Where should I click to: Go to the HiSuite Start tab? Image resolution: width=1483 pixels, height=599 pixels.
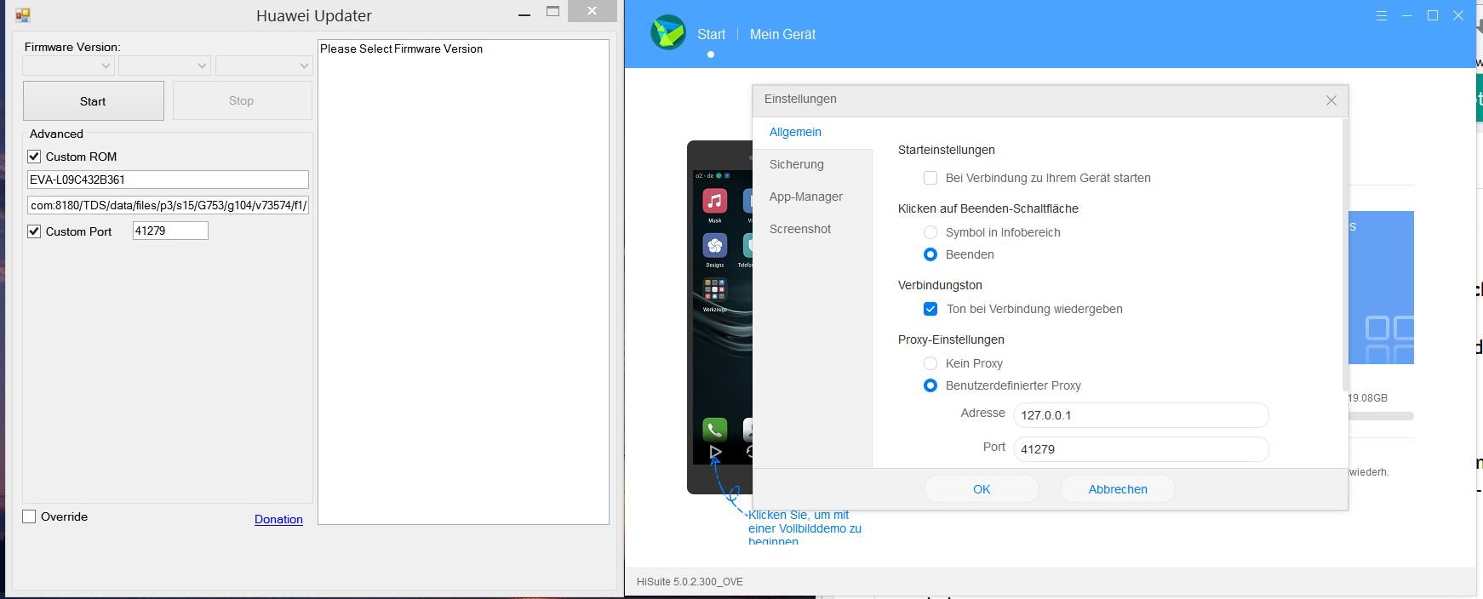[711, 34]
